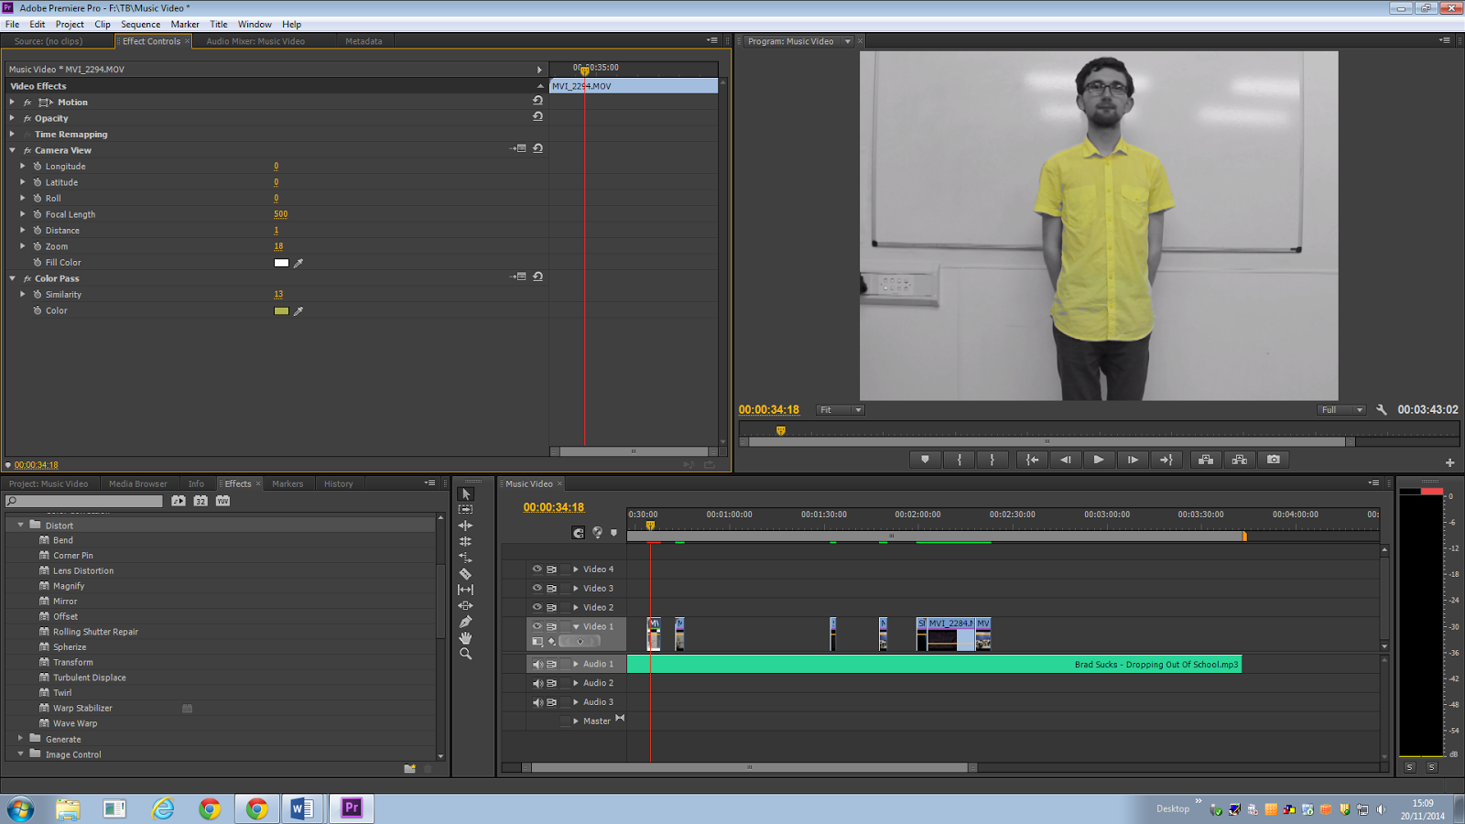Click the Program monitor scrubber playhead
The width and height of the screenshot is (1465, 824).
coord(780,430)
